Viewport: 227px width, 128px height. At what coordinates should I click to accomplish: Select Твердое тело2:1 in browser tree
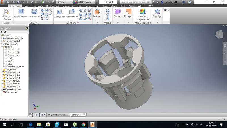pyautogui.click(x=12, y=75)
